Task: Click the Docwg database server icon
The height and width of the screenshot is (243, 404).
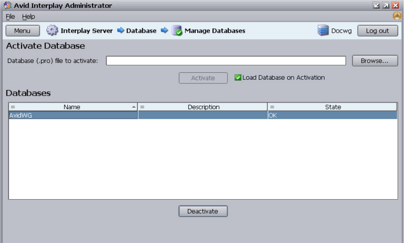Action: [x=323, y=30]
